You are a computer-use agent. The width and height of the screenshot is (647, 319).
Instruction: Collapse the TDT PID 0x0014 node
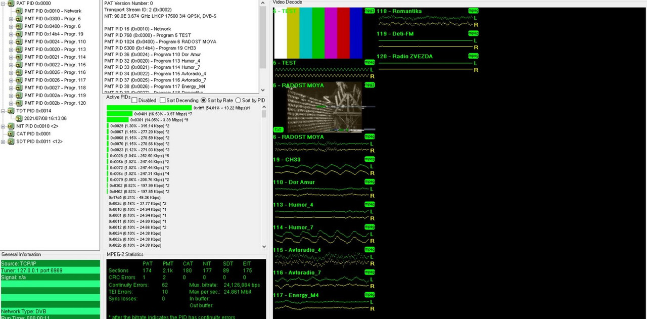tap(3, 111)
